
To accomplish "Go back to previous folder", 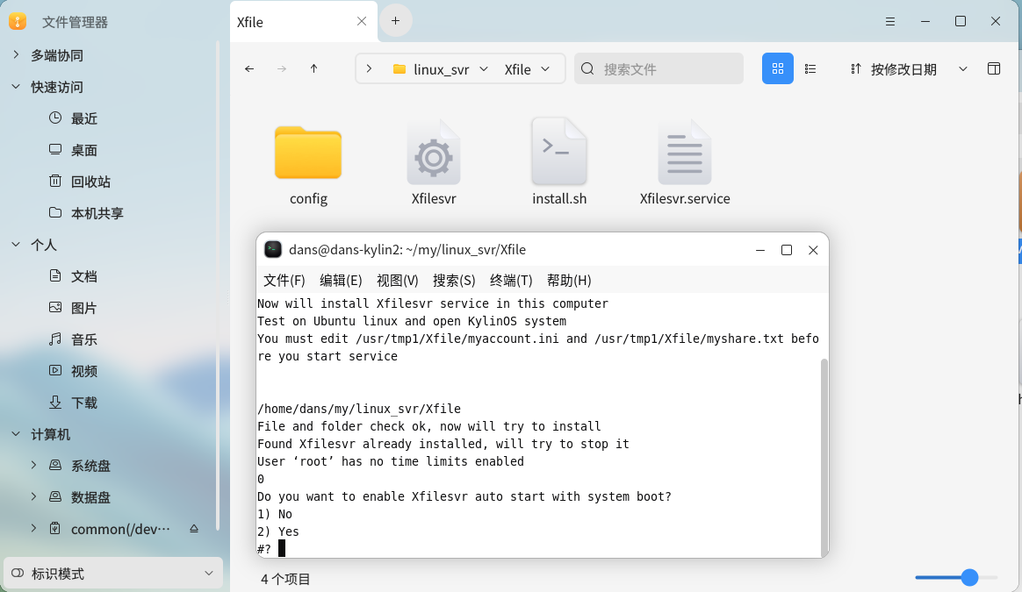I will click(x=249, y=68).
